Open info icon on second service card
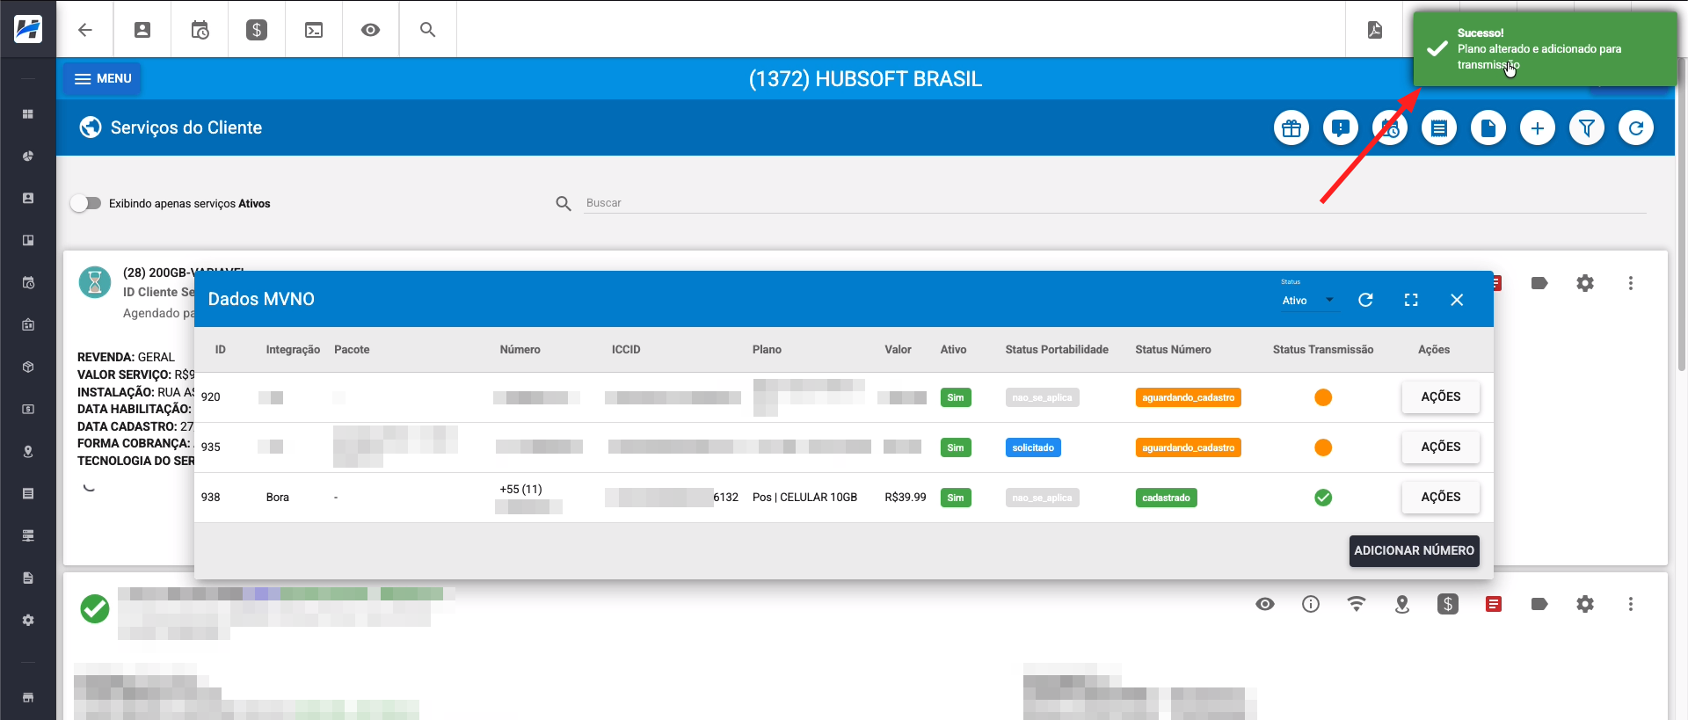The height and width of the screenshot is (720, 1688). click(1311, 604)
